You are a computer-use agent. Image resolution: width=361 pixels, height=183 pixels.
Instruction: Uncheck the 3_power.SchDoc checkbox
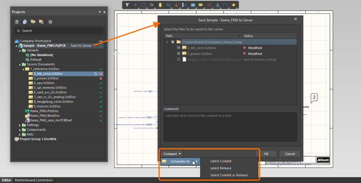point(179,54)
